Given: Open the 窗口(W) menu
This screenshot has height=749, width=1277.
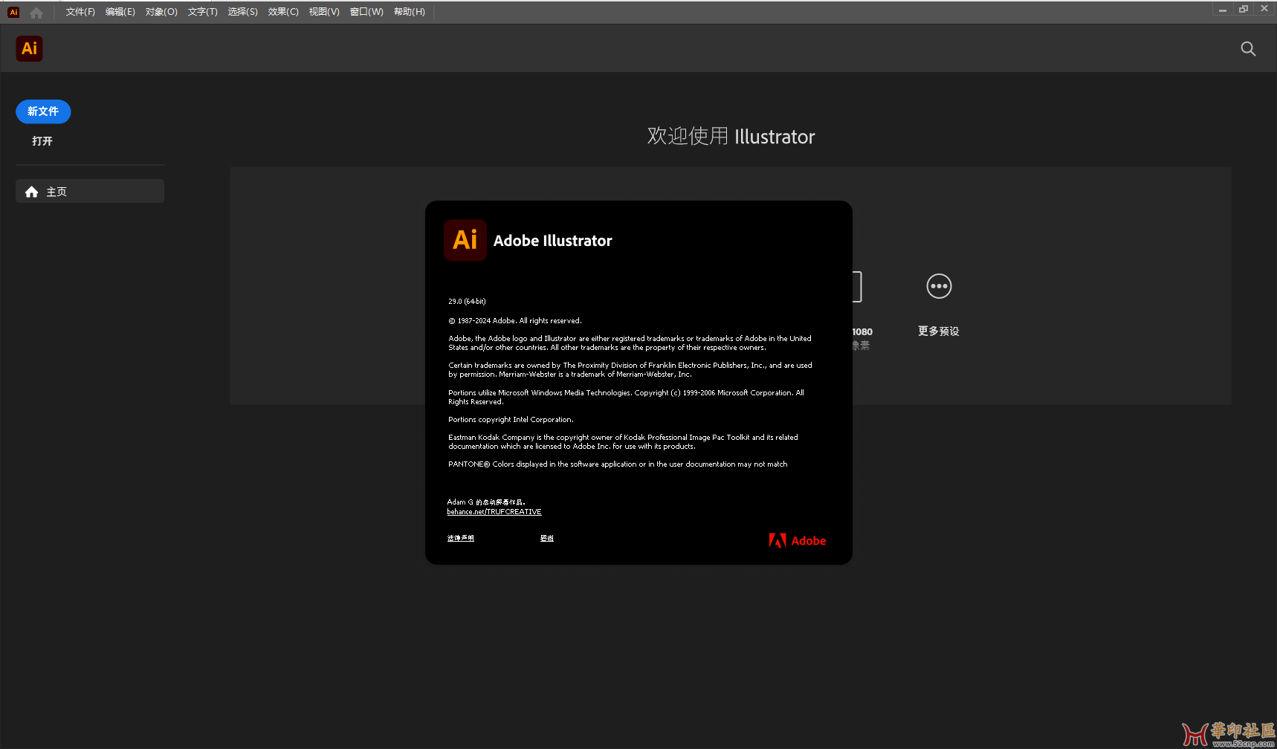Looking at the screenshot, I should pos(366,12).
